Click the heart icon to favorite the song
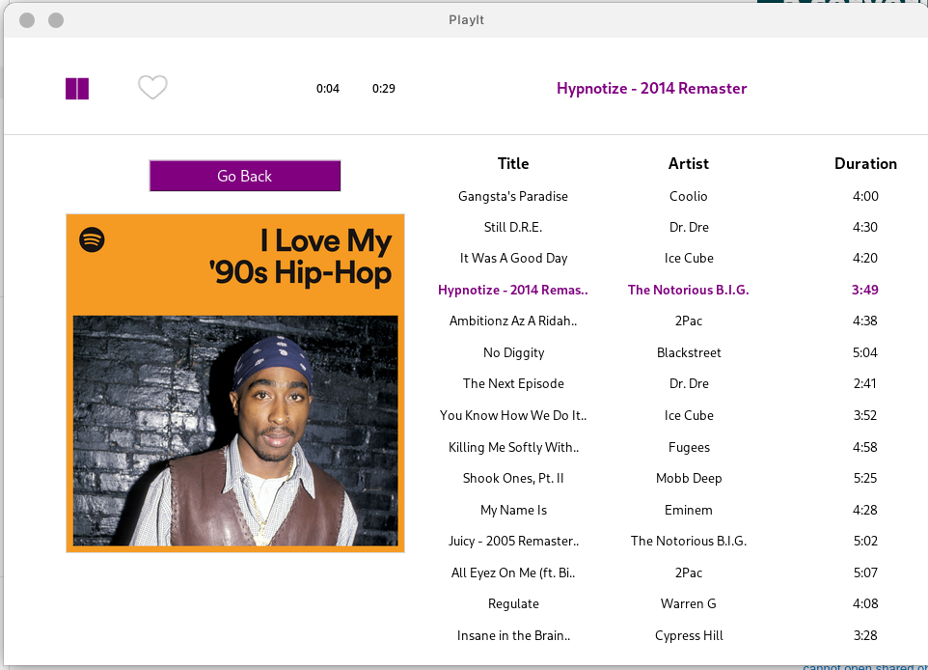This screenshot has height=670, width=928. click(151, 88)
